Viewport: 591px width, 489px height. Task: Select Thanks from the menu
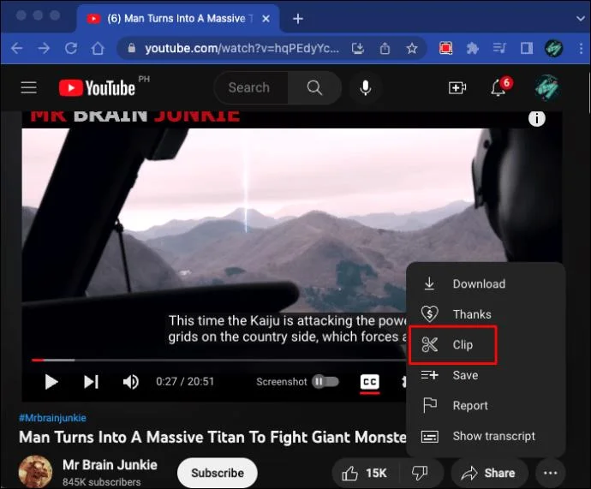click(x=486, y=314)
